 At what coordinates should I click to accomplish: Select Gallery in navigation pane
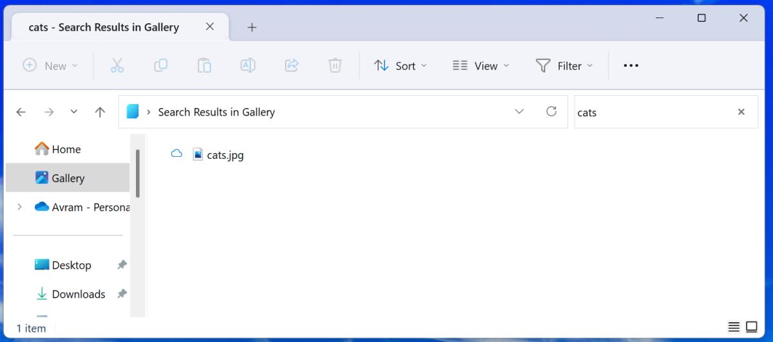[x=68, y=178]
